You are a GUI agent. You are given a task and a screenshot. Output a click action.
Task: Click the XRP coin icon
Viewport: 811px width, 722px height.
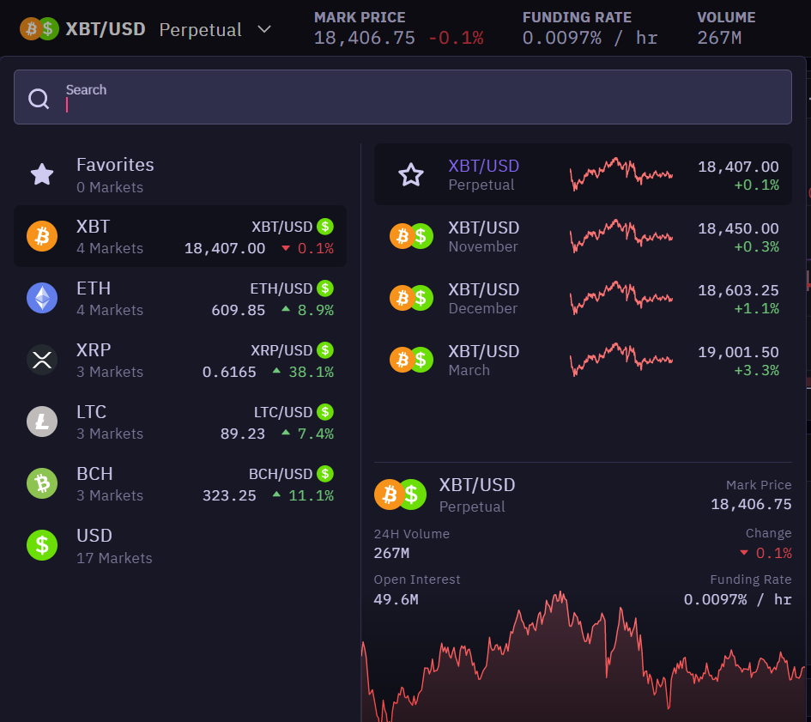(41, 360)
